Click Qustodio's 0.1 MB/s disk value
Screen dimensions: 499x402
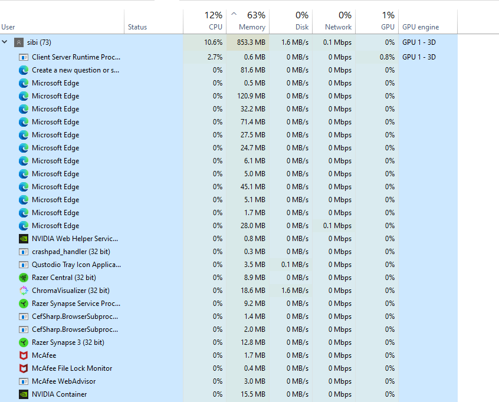tap(295, 265)
